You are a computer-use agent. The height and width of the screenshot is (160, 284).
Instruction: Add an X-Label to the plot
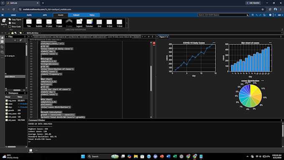[x=49, y=23]
